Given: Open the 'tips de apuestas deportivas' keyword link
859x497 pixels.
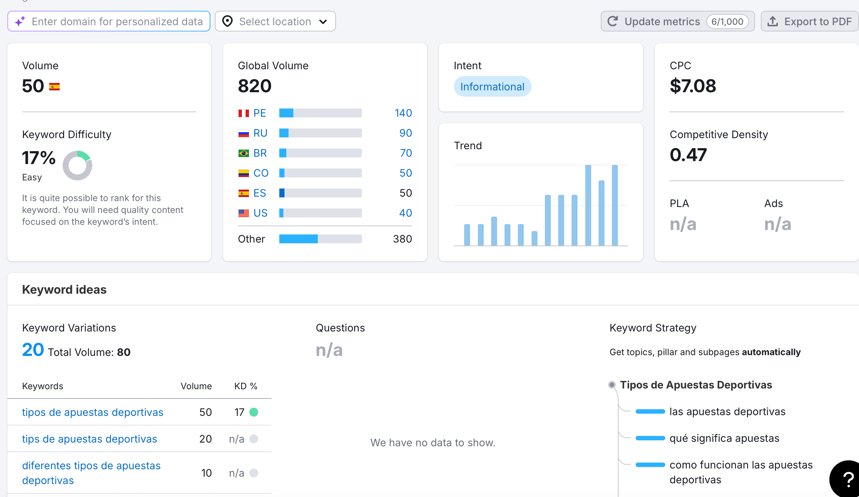Looking at the screenshot, I should pyautogui.click(x=90, y=439).
